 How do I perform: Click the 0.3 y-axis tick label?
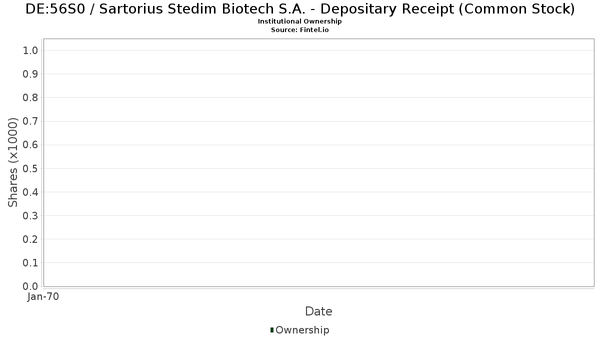[30, 216]
